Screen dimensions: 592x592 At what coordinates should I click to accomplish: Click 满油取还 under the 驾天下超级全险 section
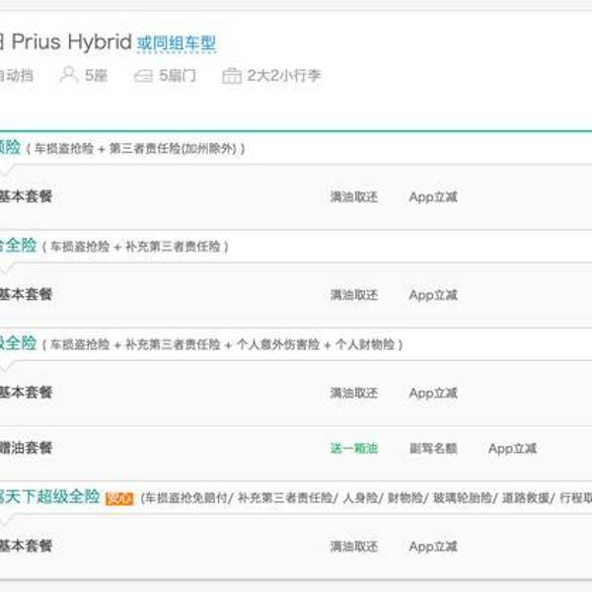pyautogui.click(x=353, y=547)
